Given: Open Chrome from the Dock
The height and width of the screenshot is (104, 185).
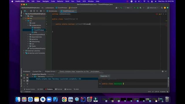Looking at the screenshot, I should pos(64,99).
